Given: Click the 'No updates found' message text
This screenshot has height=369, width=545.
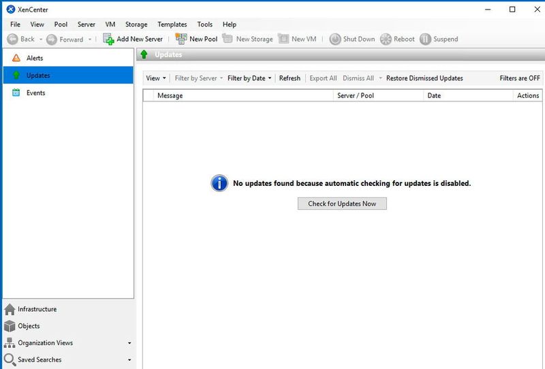Looking at the screenshot, I should click(x=352, y=183).
